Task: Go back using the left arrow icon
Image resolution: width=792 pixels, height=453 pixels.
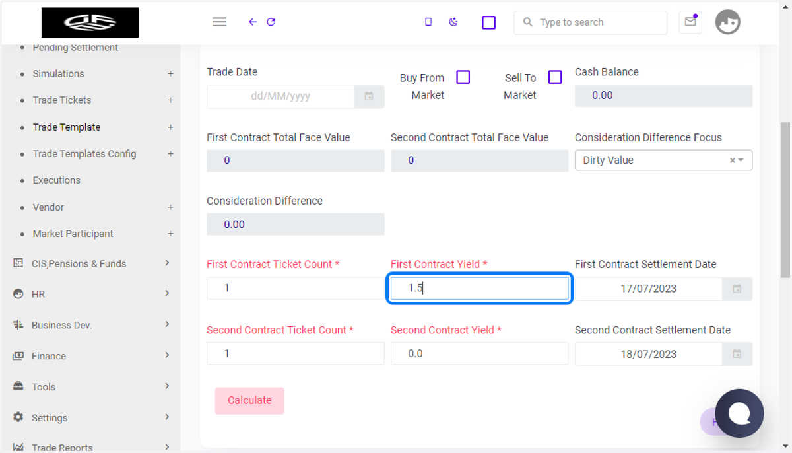Action: [252, 22]
